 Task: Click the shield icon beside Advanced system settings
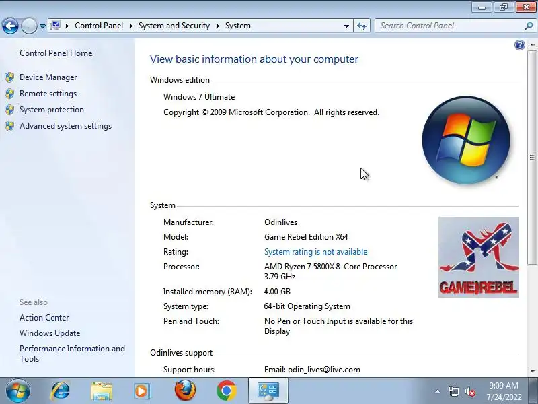click(9, 126)
